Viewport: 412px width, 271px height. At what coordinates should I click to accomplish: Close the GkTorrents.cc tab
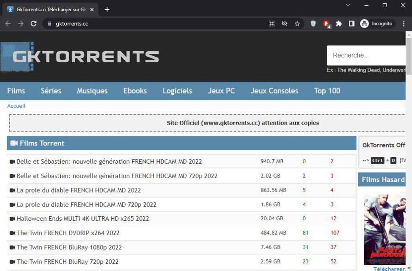[x=92, y=10]
